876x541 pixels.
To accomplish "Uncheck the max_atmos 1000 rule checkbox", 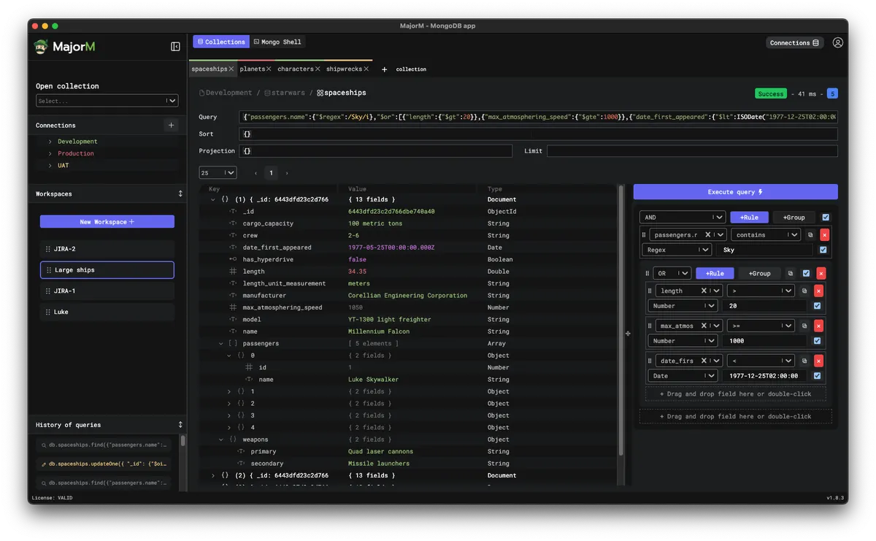I will coord(817,341).
